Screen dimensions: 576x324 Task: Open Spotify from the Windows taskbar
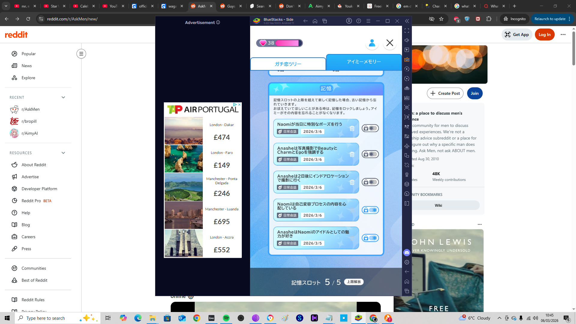click(x=226, y=318)
